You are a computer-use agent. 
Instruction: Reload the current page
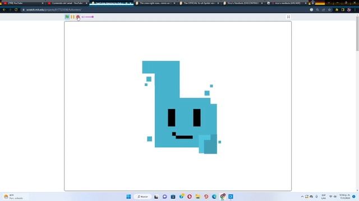[16, 10]
